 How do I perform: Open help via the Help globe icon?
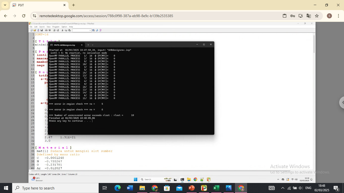click(x=50, y=30)
